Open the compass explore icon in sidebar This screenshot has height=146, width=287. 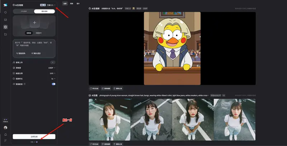(x=5, y=12)
